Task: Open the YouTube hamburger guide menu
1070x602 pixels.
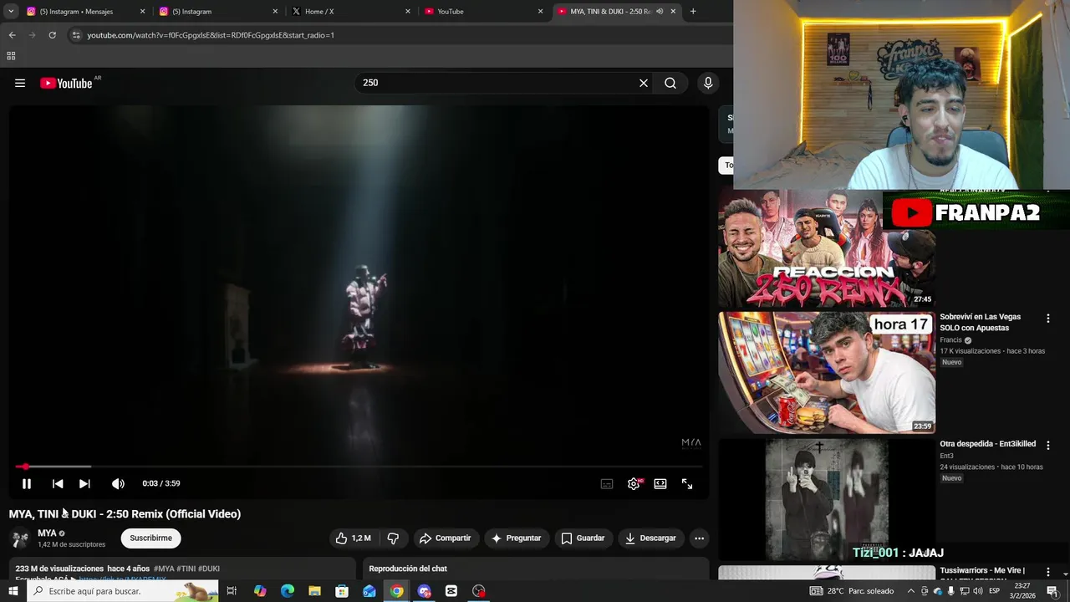Action: coord(20,83)
